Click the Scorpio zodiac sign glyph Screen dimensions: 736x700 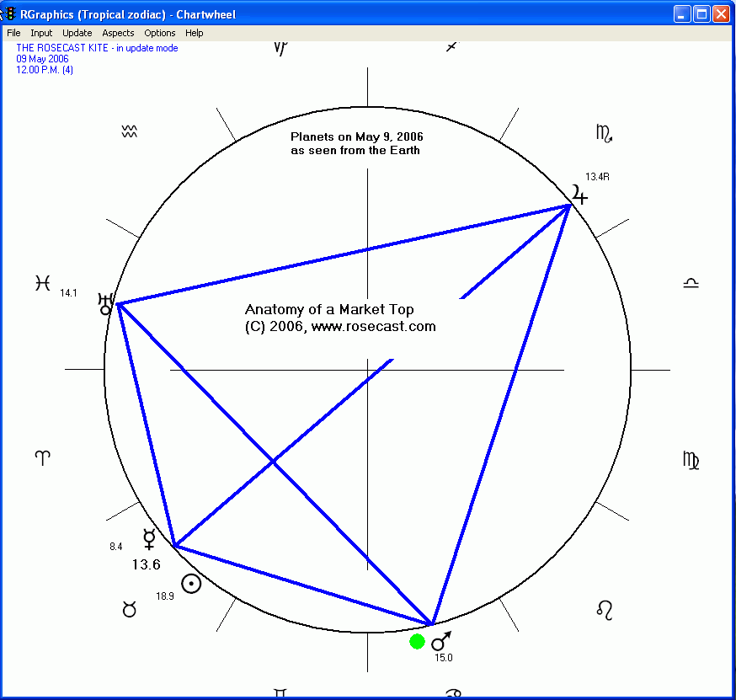[x=604, y=132]
